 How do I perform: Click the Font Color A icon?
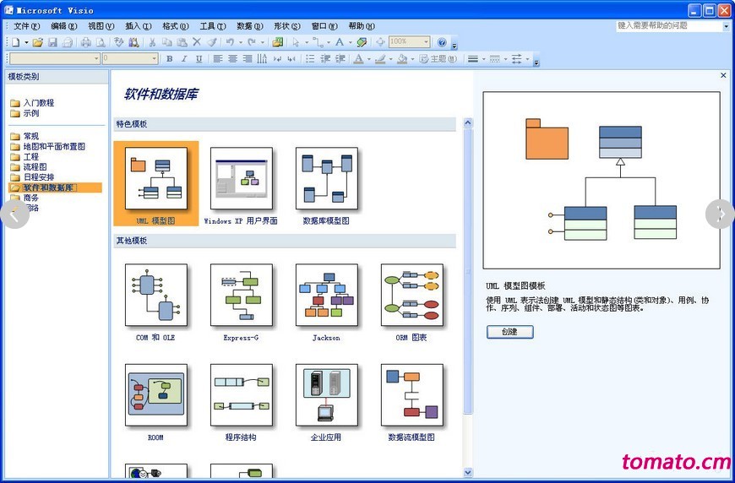coord(358,59)
